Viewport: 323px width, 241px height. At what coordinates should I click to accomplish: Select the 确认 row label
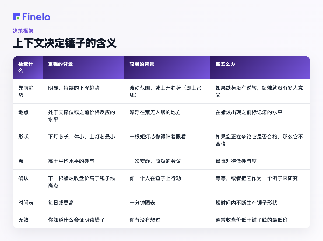[x=23, y=178]
